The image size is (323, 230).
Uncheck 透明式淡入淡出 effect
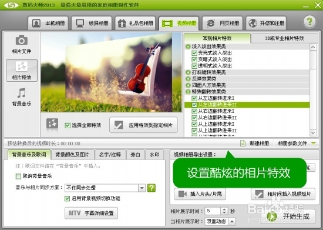(x=194, y=66)
